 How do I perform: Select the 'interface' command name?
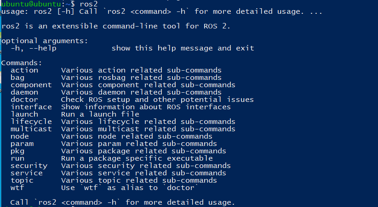[31, 107]
